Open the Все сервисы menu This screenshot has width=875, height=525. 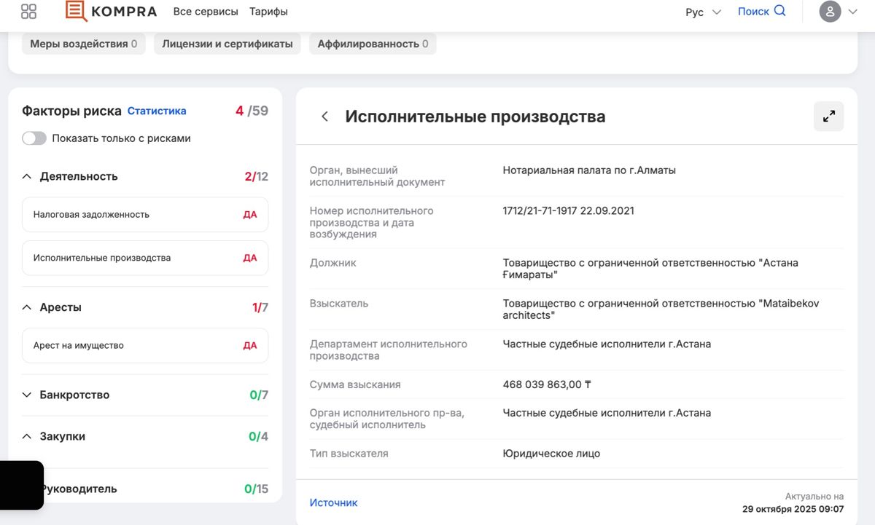[205, 12]
